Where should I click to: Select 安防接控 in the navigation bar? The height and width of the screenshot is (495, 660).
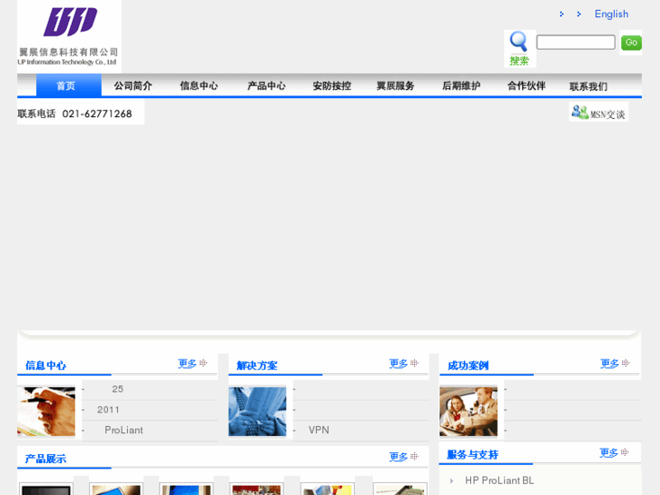[x=331, y=86]
